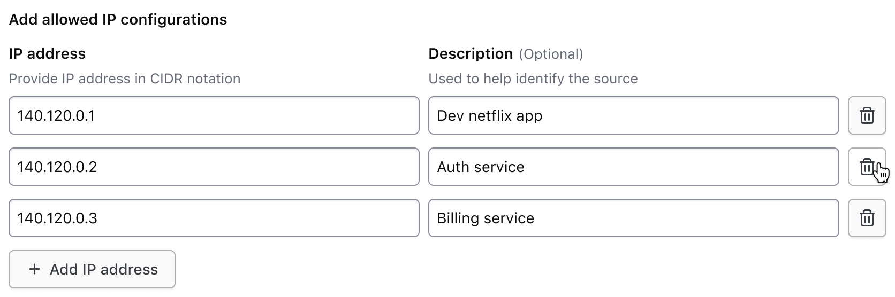Click into the 140.120.0.2 IP field
Screen dimensions: 895x297
pyautogui.click(x=214, y=167)
